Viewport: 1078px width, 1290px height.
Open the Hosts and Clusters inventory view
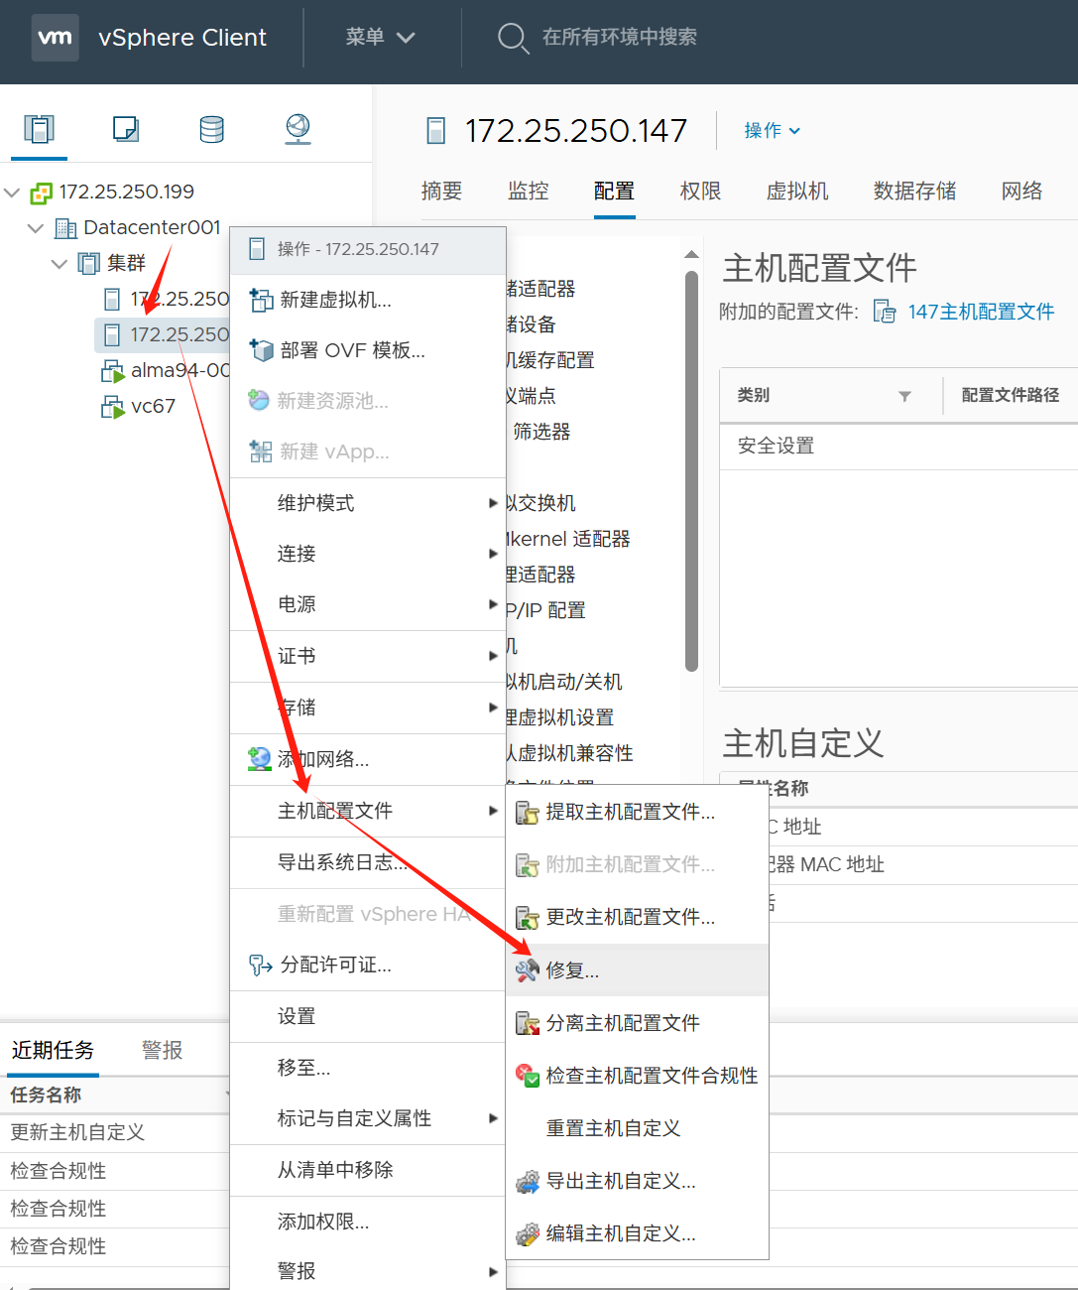click(40, 129)
